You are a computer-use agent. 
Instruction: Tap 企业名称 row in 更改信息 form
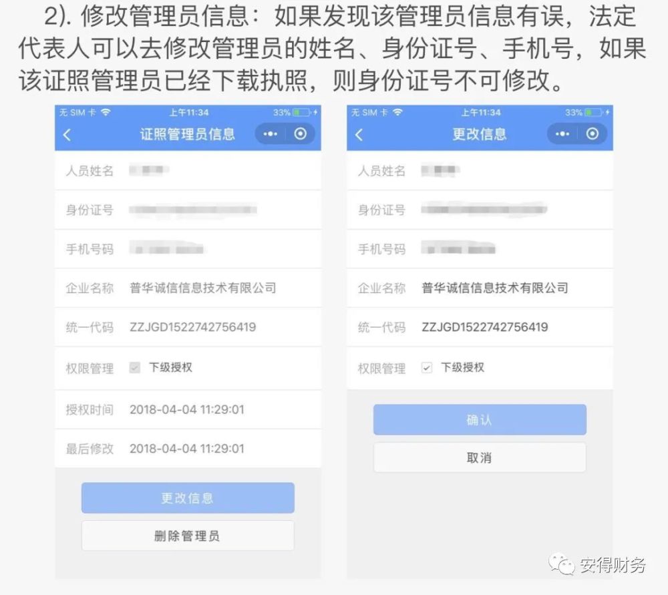tap(480, 288)
